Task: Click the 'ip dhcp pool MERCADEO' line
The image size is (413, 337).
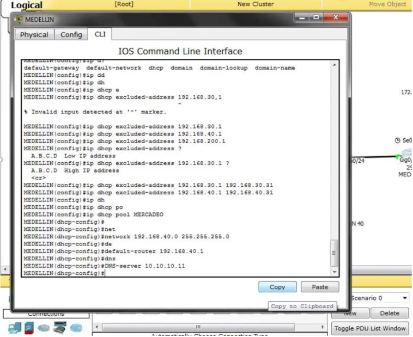Action: tap(94, 215)
